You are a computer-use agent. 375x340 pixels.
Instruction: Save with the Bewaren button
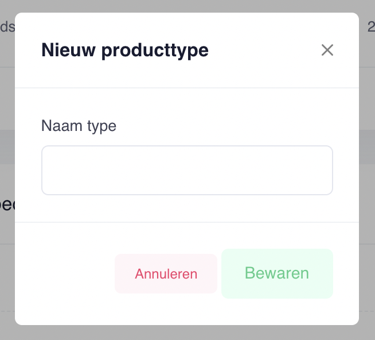[x=277, y=273]
